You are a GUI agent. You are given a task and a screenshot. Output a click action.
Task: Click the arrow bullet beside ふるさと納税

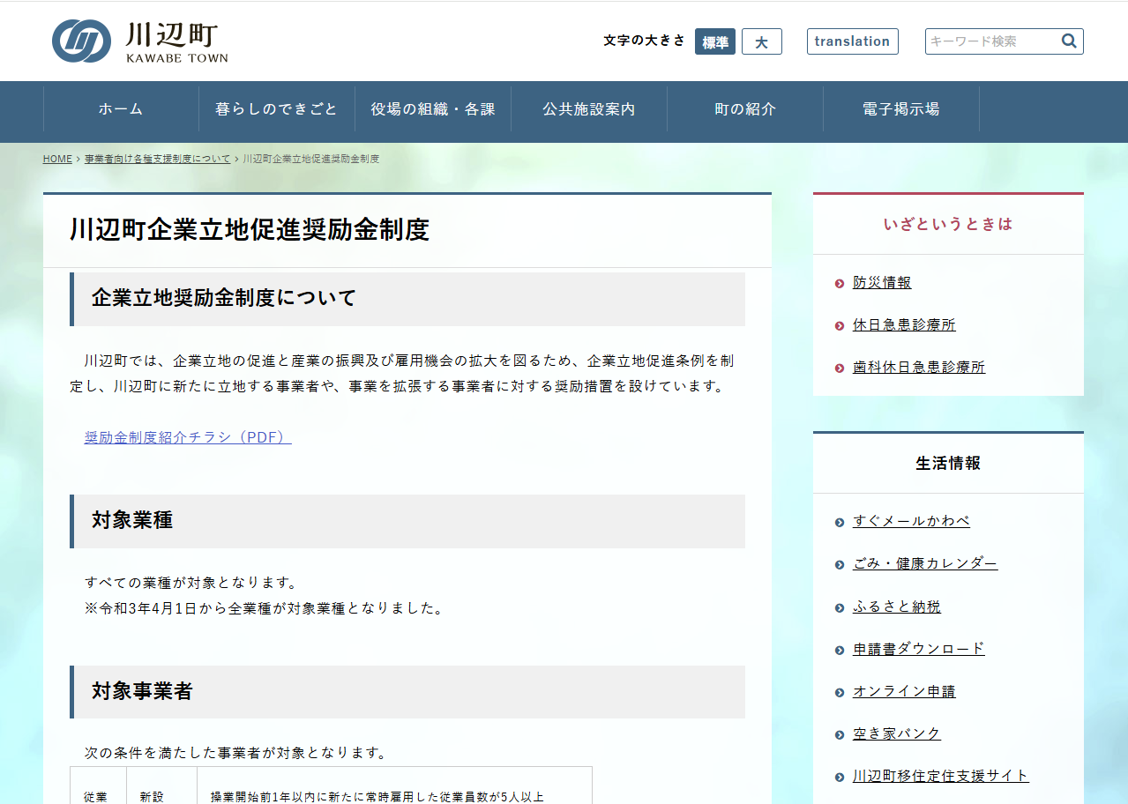(x=840, y=607)
